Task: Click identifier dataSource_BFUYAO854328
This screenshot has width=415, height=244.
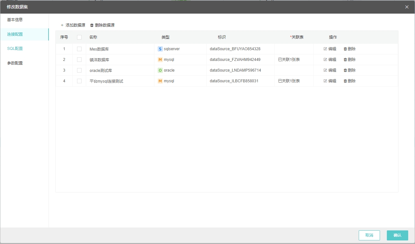Action: pyautogui.click(x=235, y=49)
